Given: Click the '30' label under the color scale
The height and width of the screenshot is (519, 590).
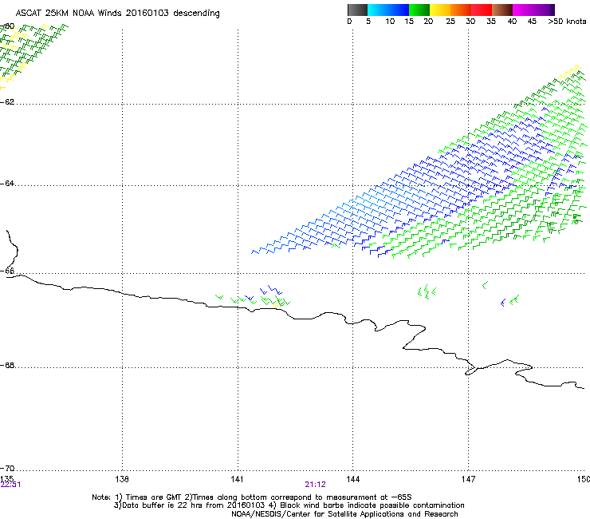Looking at the screenshot, I should click(470, 22).
